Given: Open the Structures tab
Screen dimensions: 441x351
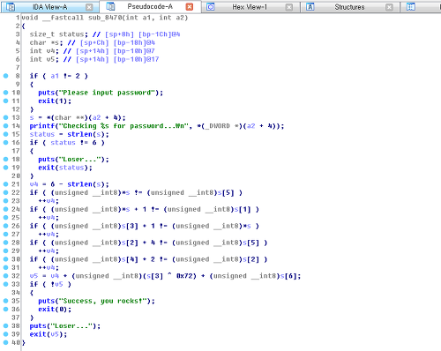Looking at the screenshot, I should tap(349, 7).
